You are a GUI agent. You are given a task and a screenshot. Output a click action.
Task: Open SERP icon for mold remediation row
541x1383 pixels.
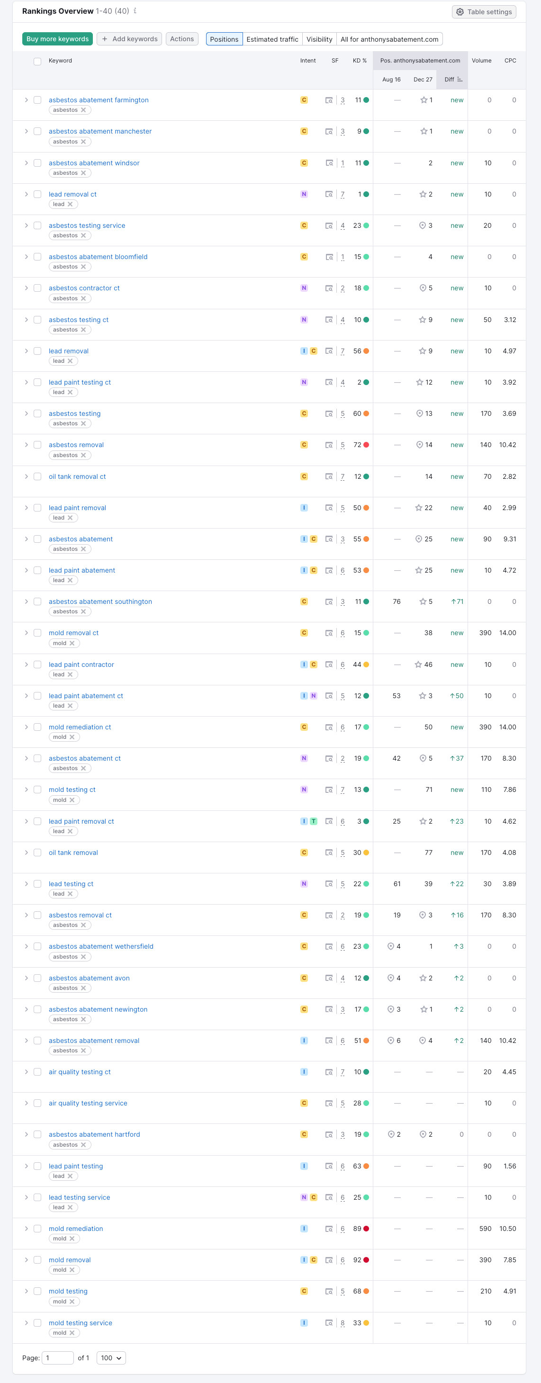click(x=329, y=1229)
